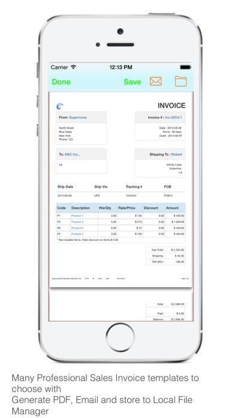This screenshot has width=235, height=418.
Task: Click the INVOICE heading
Action: coord(171,106)
